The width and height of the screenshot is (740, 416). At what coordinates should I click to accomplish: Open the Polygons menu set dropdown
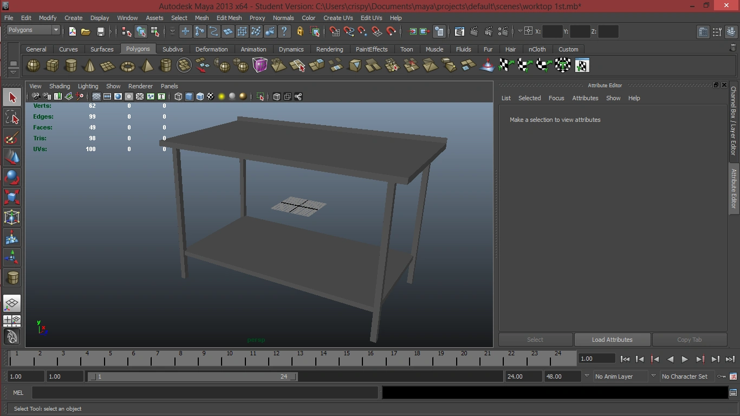(33, 30)
